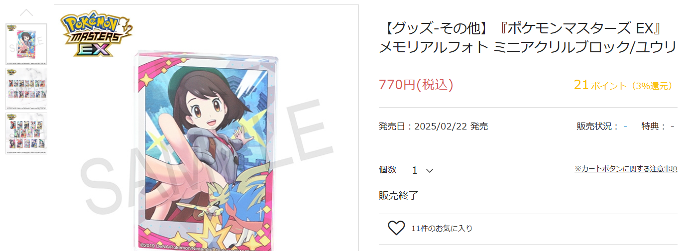The height and width of the screenshot is (251, 686).
Task: Open the カートボタンに関する注意事項 link
Action: click(626, 169)
